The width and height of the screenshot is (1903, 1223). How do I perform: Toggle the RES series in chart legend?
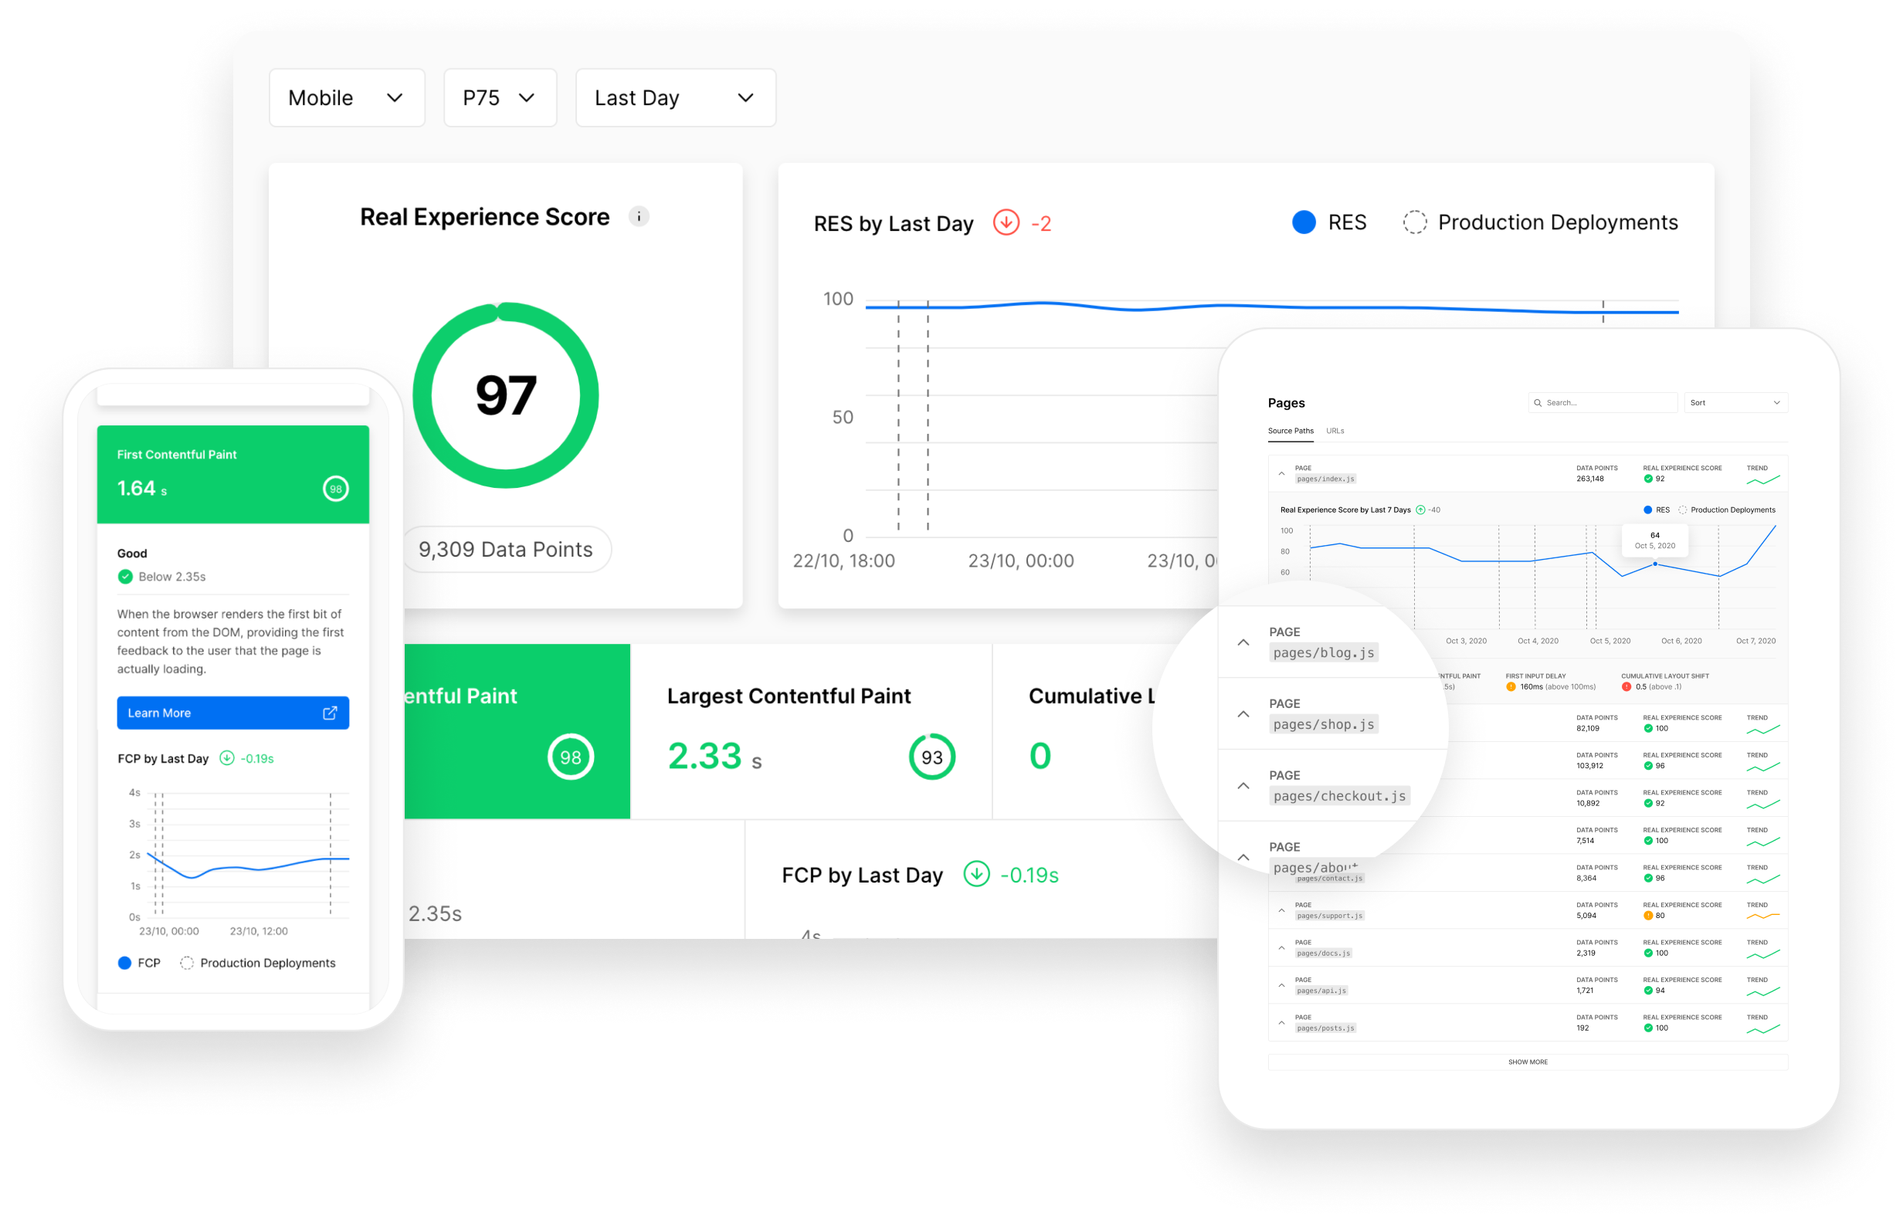tap(1328, 222)
